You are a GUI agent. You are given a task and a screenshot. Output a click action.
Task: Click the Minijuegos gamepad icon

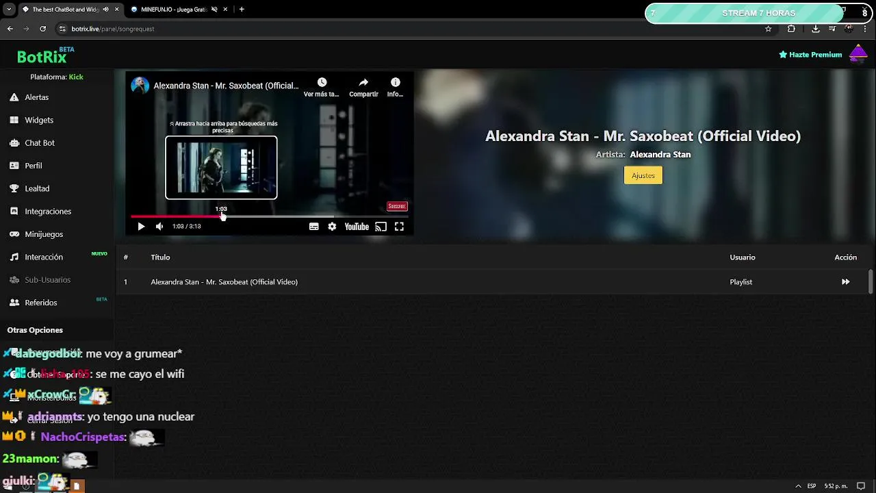pyautogui.click(x=14, y=234)
